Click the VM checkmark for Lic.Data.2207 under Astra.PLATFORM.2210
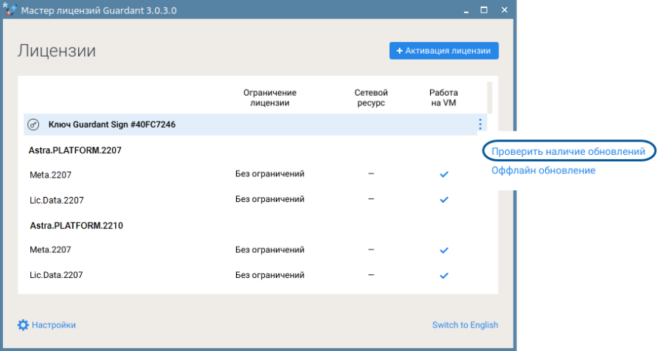658x351 pixels. pos(444,276)
